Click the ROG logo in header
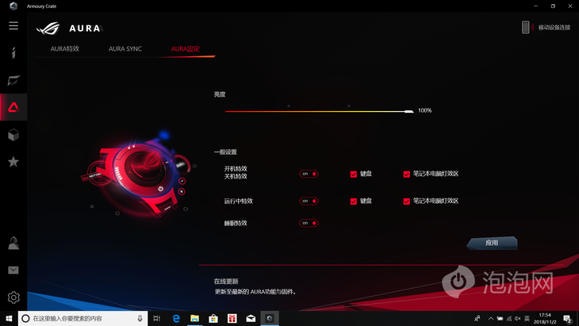Screen dimensions: 579x326 pos(48,28)
